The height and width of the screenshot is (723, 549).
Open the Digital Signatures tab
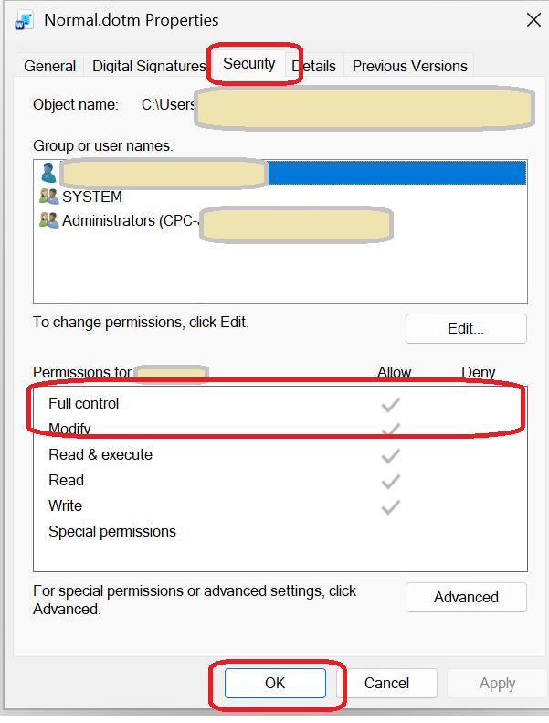click(x=148, y=66)
